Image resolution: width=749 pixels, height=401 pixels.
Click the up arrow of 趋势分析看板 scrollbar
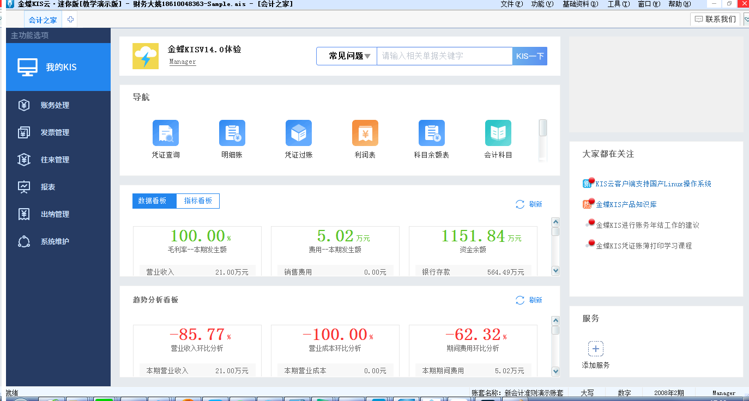(555, 320)
